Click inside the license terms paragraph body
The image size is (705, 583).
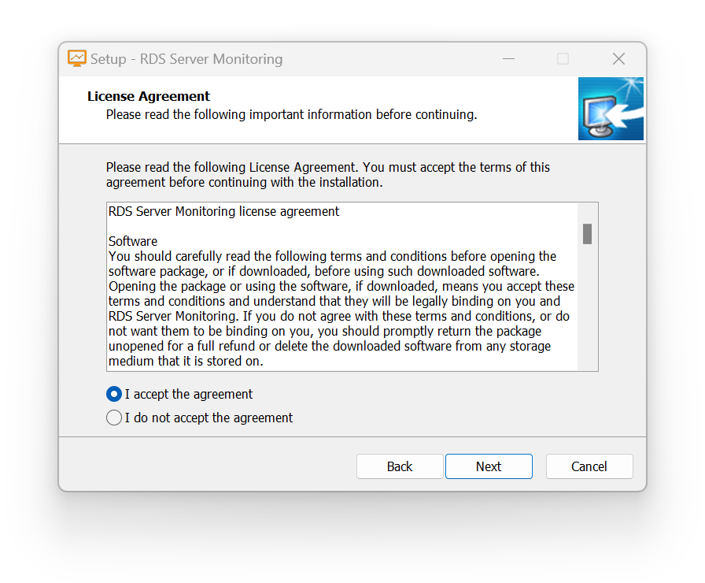point(341,308)
